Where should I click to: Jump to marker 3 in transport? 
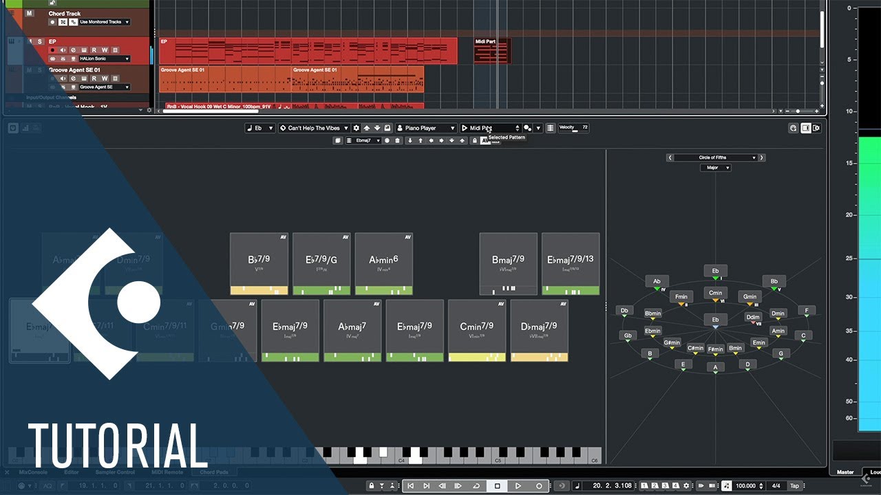[666, 486]
